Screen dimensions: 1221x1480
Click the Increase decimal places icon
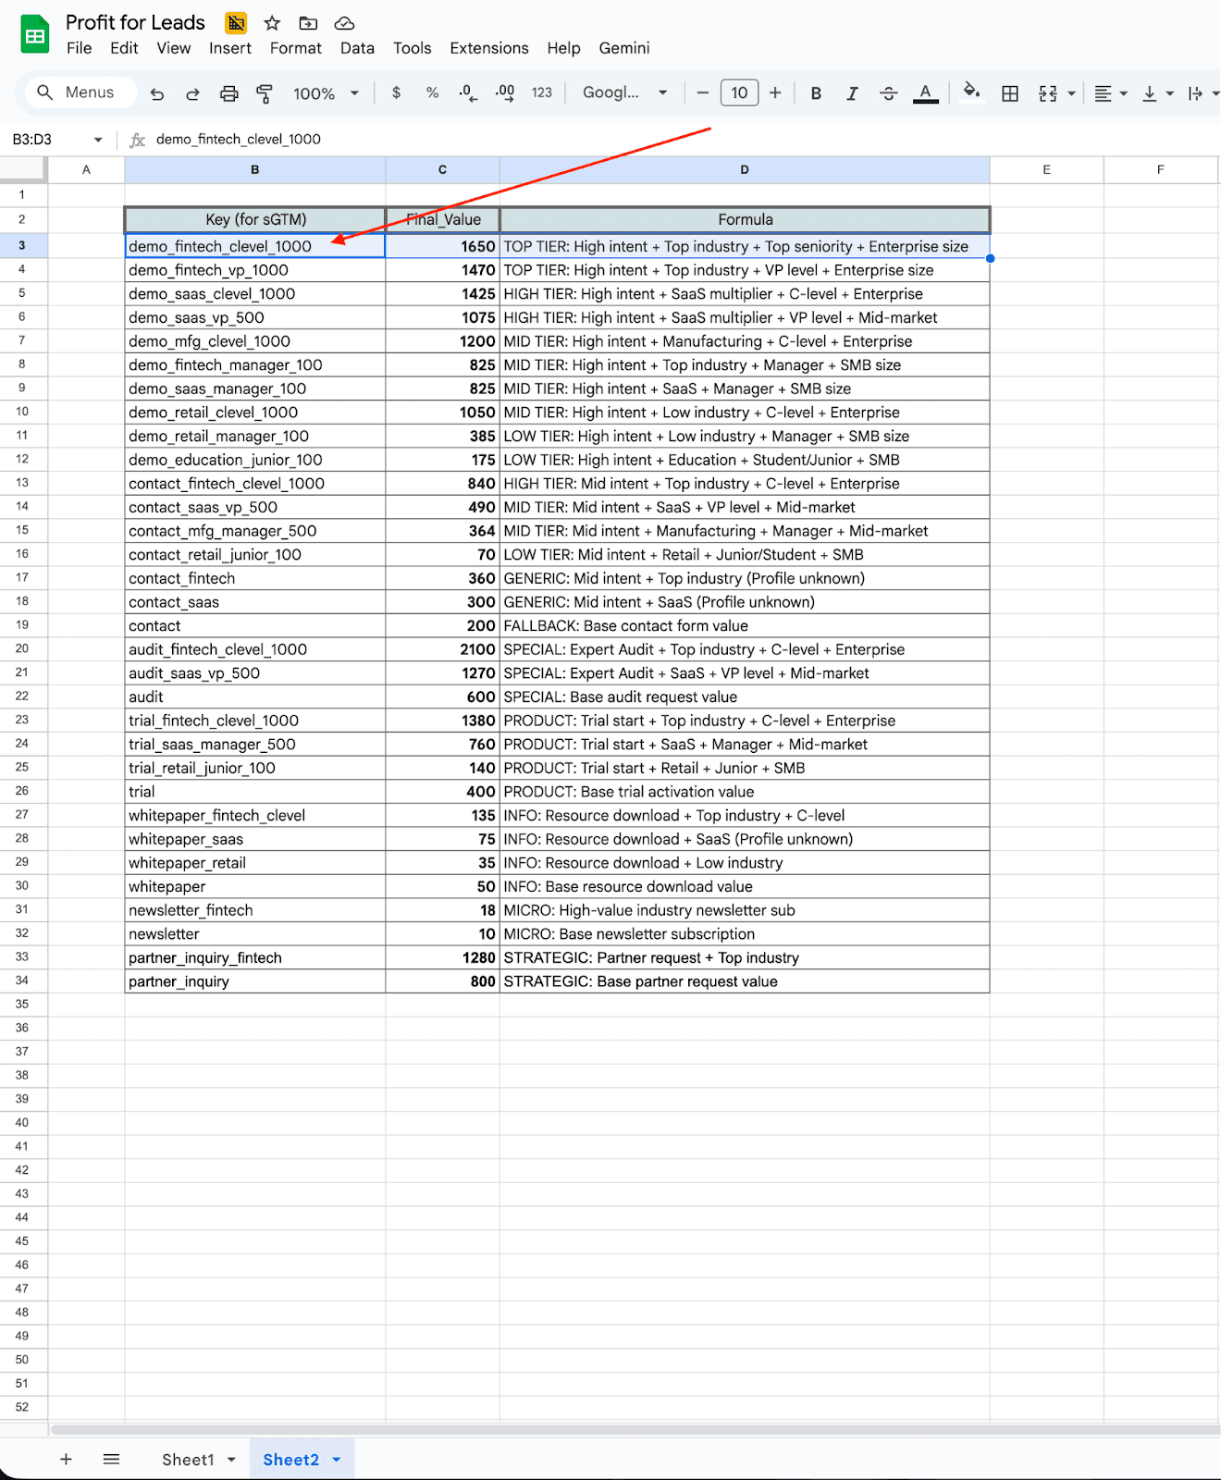coord(505,93)
